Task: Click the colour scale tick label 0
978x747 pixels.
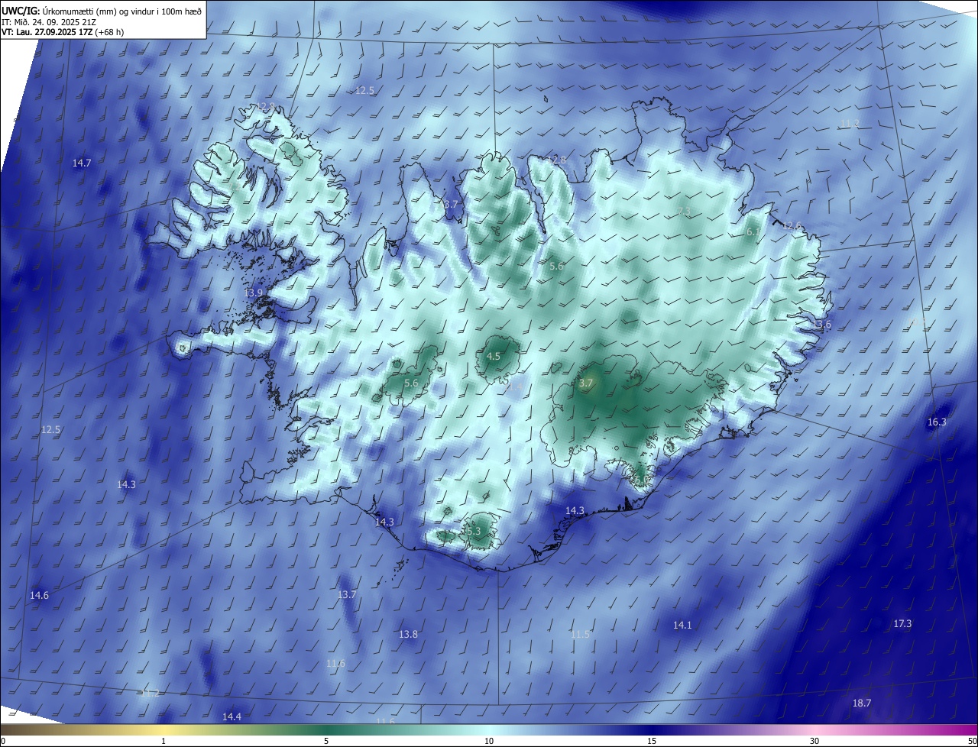Action: pyautogui.click(x=3, y=742)
